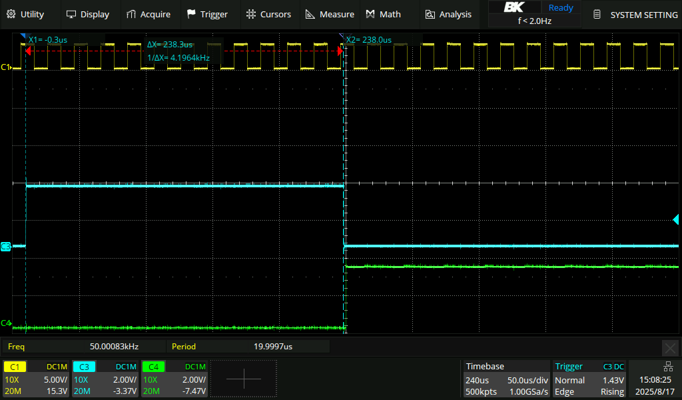The height and width of the screenshot is (400, 682).
Task: Open the Utility menu
Action: (x=25, y=15)
